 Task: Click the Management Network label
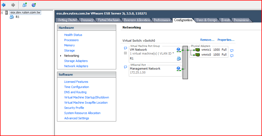coord(145,69)
